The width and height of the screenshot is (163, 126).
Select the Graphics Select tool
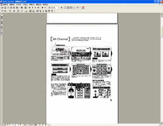(14, 11)
